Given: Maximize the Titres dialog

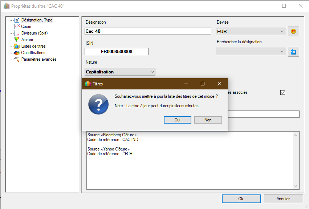Looking at the screenshot, I should [x=202, y=84].
